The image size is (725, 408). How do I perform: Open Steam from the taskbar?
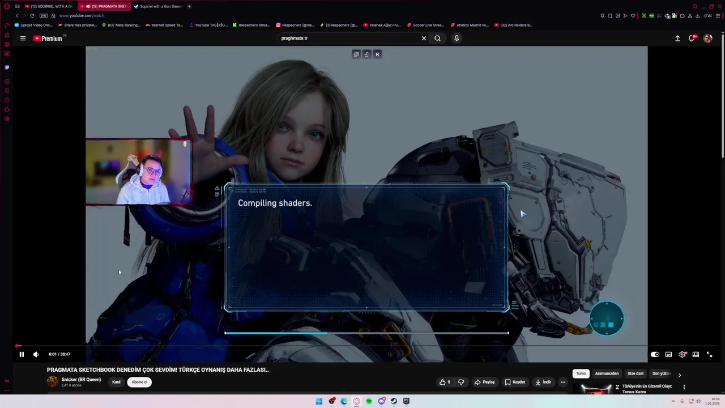coord(394,401)
